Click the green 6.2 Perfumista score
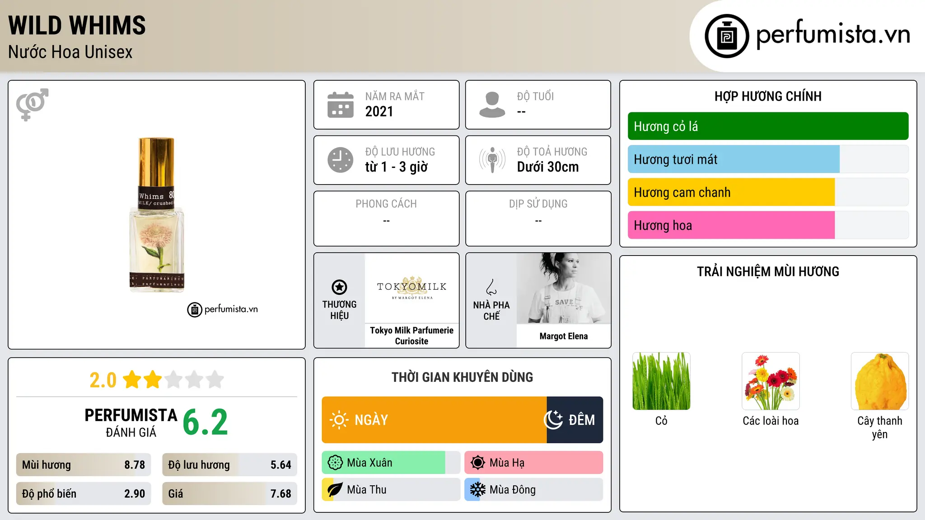This screenshot has height=520, width=925. click(206, 422)
